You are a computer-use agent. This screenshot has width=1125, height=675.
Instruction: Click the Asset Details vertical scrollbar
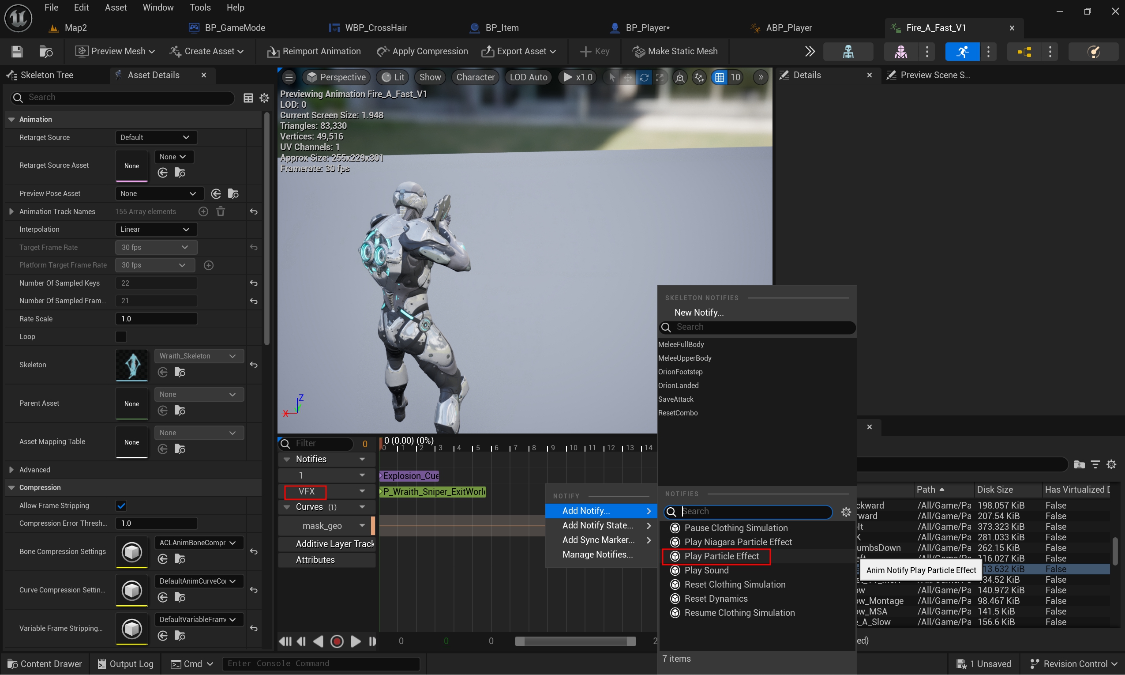click(267, 228)
